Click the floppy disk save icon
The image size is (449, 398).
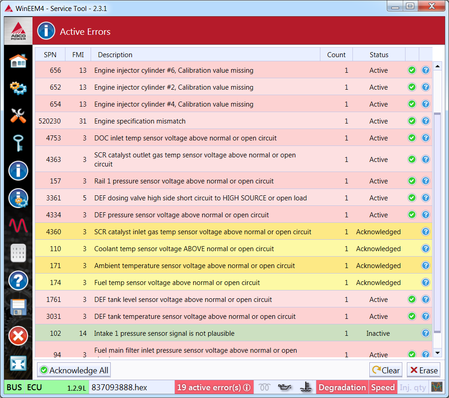(x=18, y=308)
